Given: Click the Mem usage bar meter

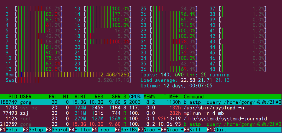Looking at the screenshot, I should [x=68, y=75].
